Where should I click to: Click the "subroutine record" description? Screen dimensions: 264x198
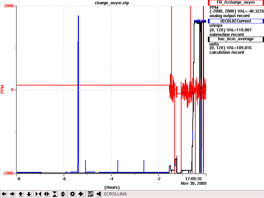[x=226, y=35]
